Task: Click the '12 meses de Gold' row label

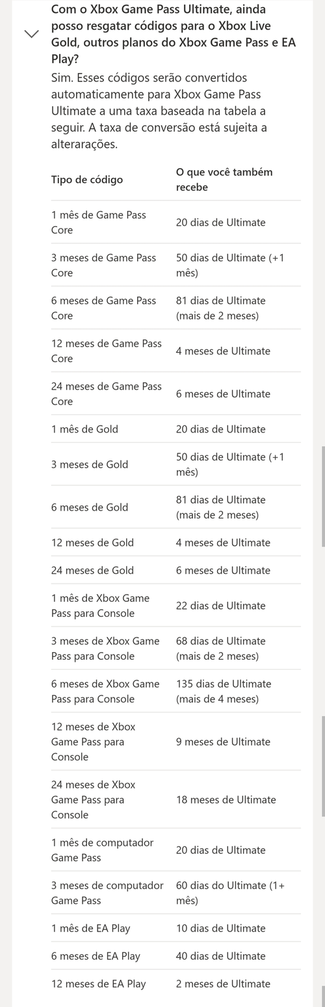Action: tap(93, 542)
